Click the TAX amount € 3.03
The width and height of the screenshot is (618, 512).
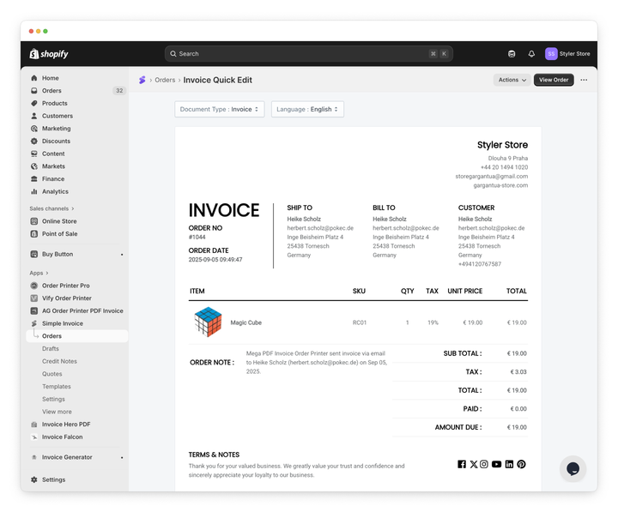click(x=518, y=372)
